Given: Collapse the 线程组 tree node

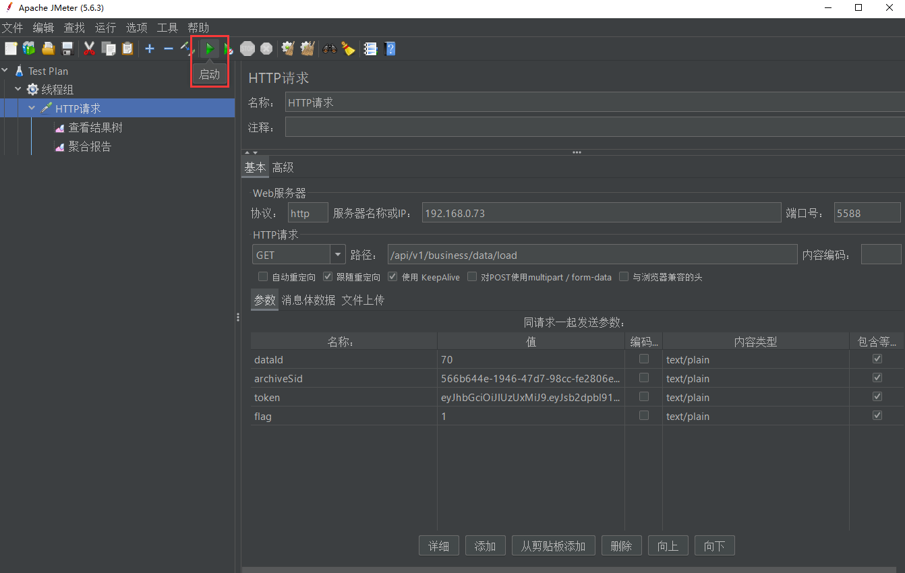Looking at the screenshot, I should tap(18, 89).
